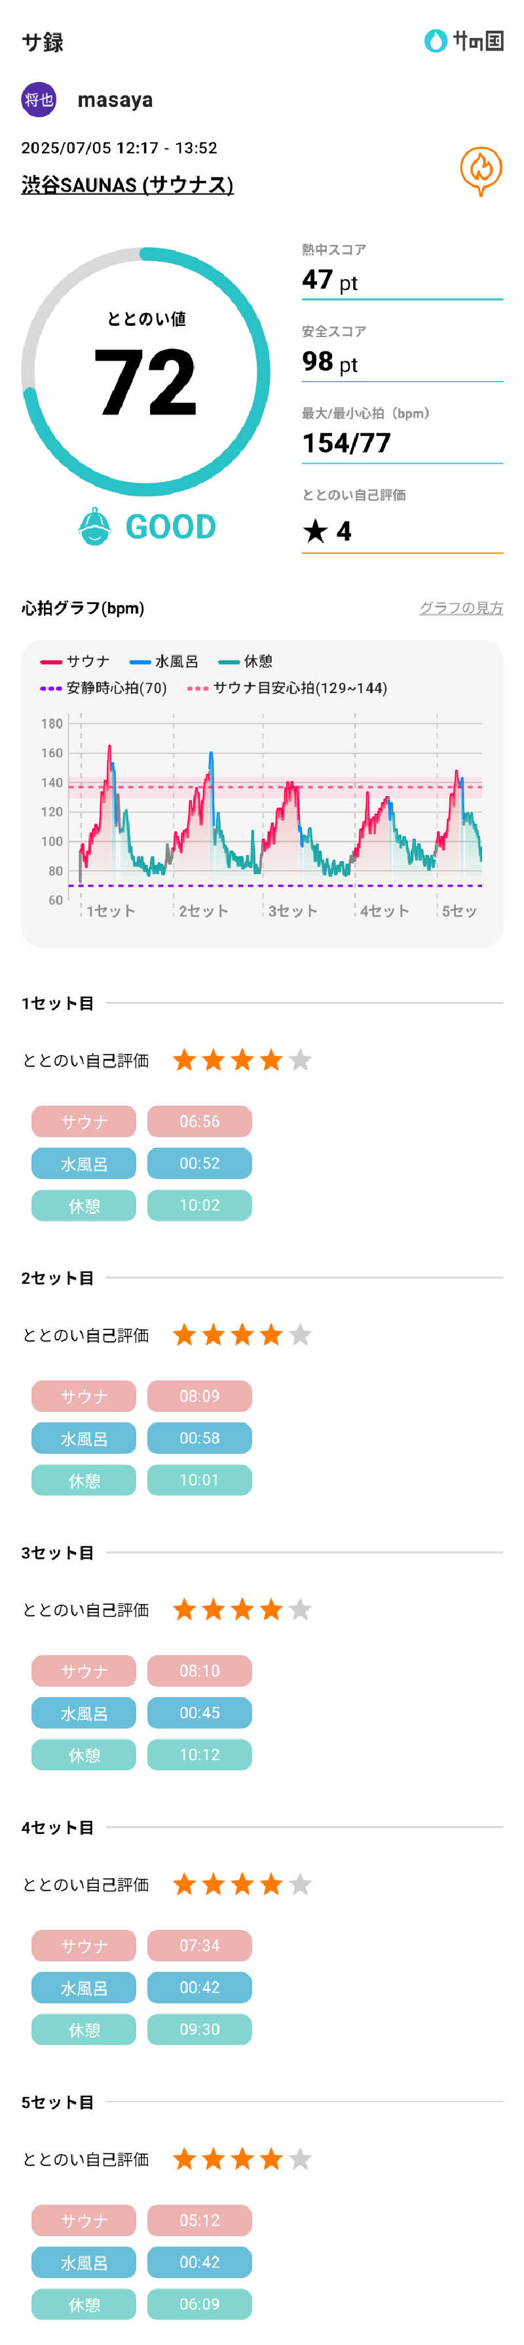Click the 3セット label on graph axis
The height and width of the screenshot is (2345, 524).
(x=292, y=910)
